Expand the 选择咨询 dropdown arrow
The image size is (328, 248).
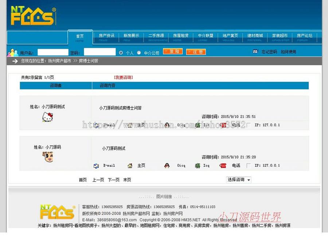tap(249, 180)
